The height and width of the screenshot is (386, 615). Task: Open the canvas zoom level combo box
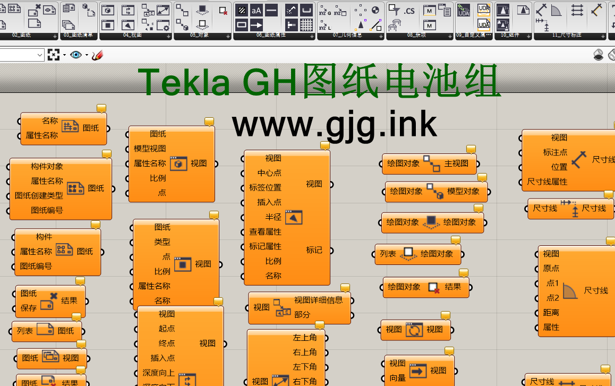point(22,55)
